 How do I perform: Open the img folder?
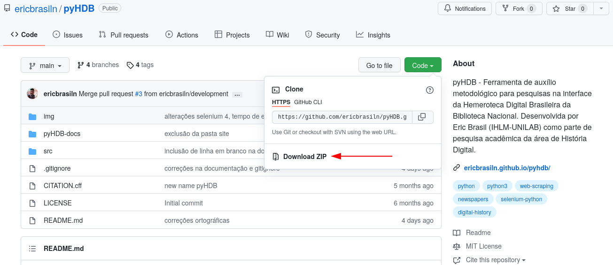(49, 116)
